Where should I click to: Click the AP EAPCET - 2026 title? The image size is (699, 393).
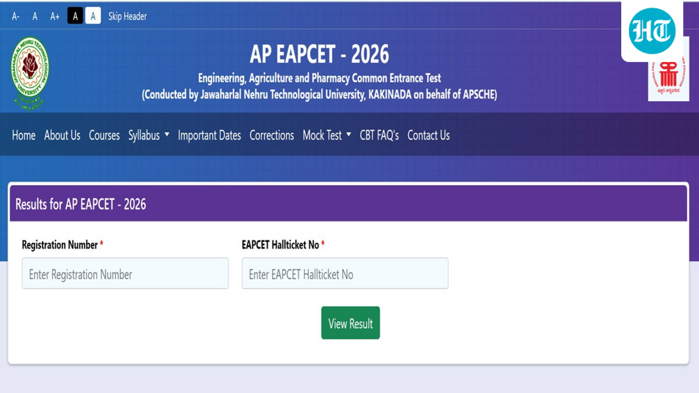[319, 54]
